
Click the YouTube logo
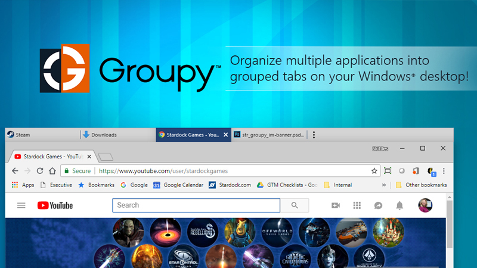pyautogui.click(x=55, y=205)
